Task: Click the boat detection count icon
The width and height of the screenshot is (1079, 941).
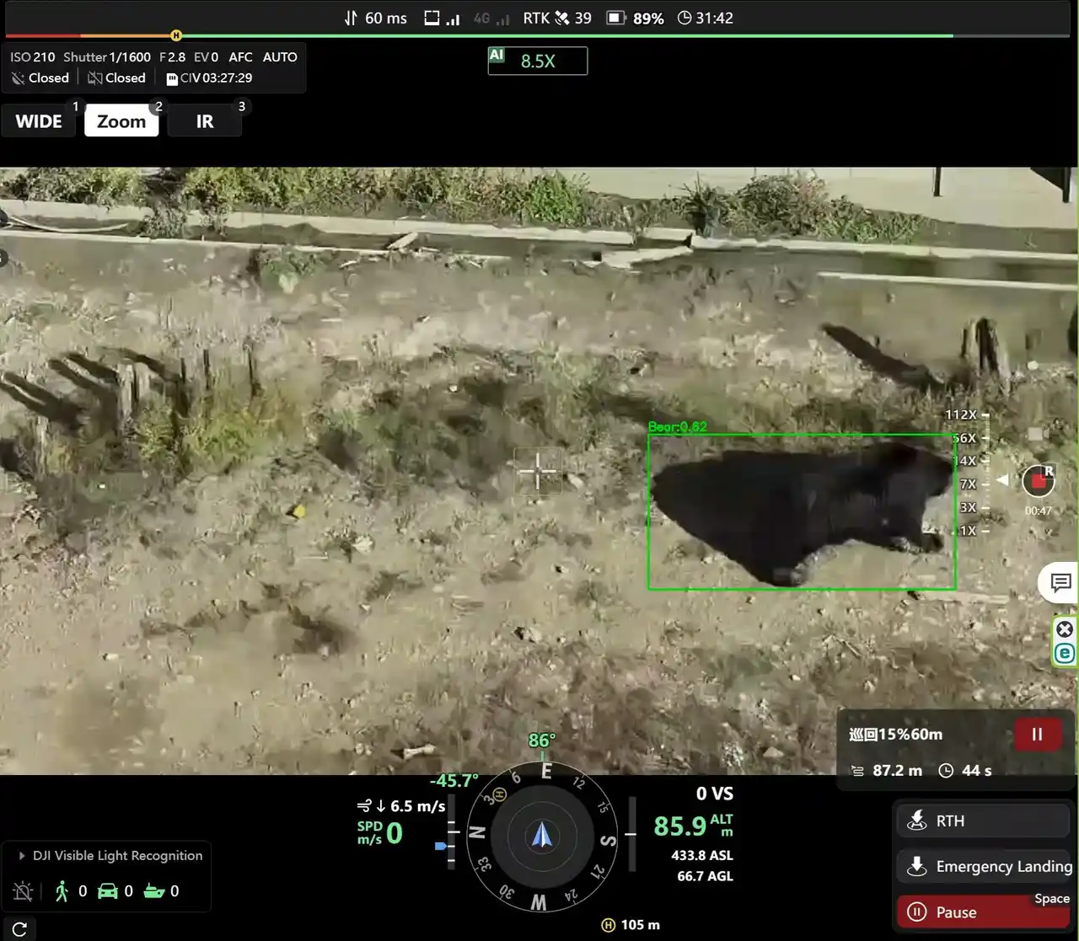Action: click(x=153, y=891)
